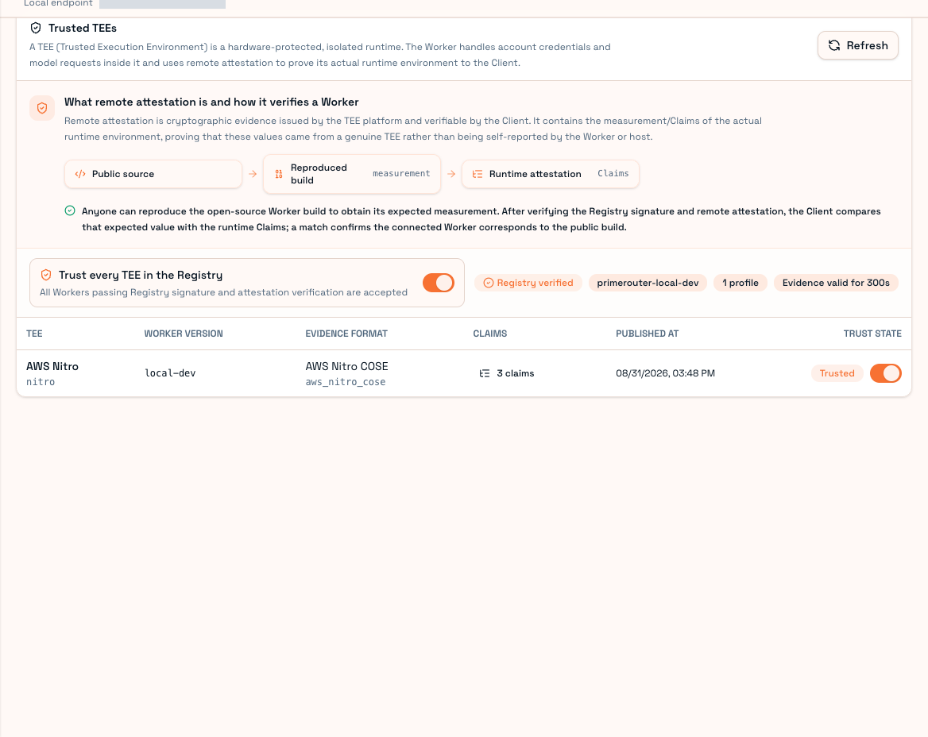This screenshot has height=737, width=928.
Task: Click shield icon beside Trust every TEE
Action: point(45,275)
